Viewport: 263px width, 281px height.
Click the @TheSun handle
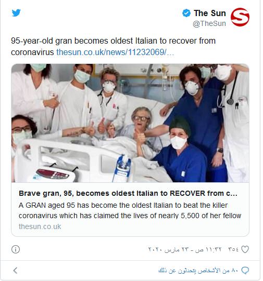[209, 24]
